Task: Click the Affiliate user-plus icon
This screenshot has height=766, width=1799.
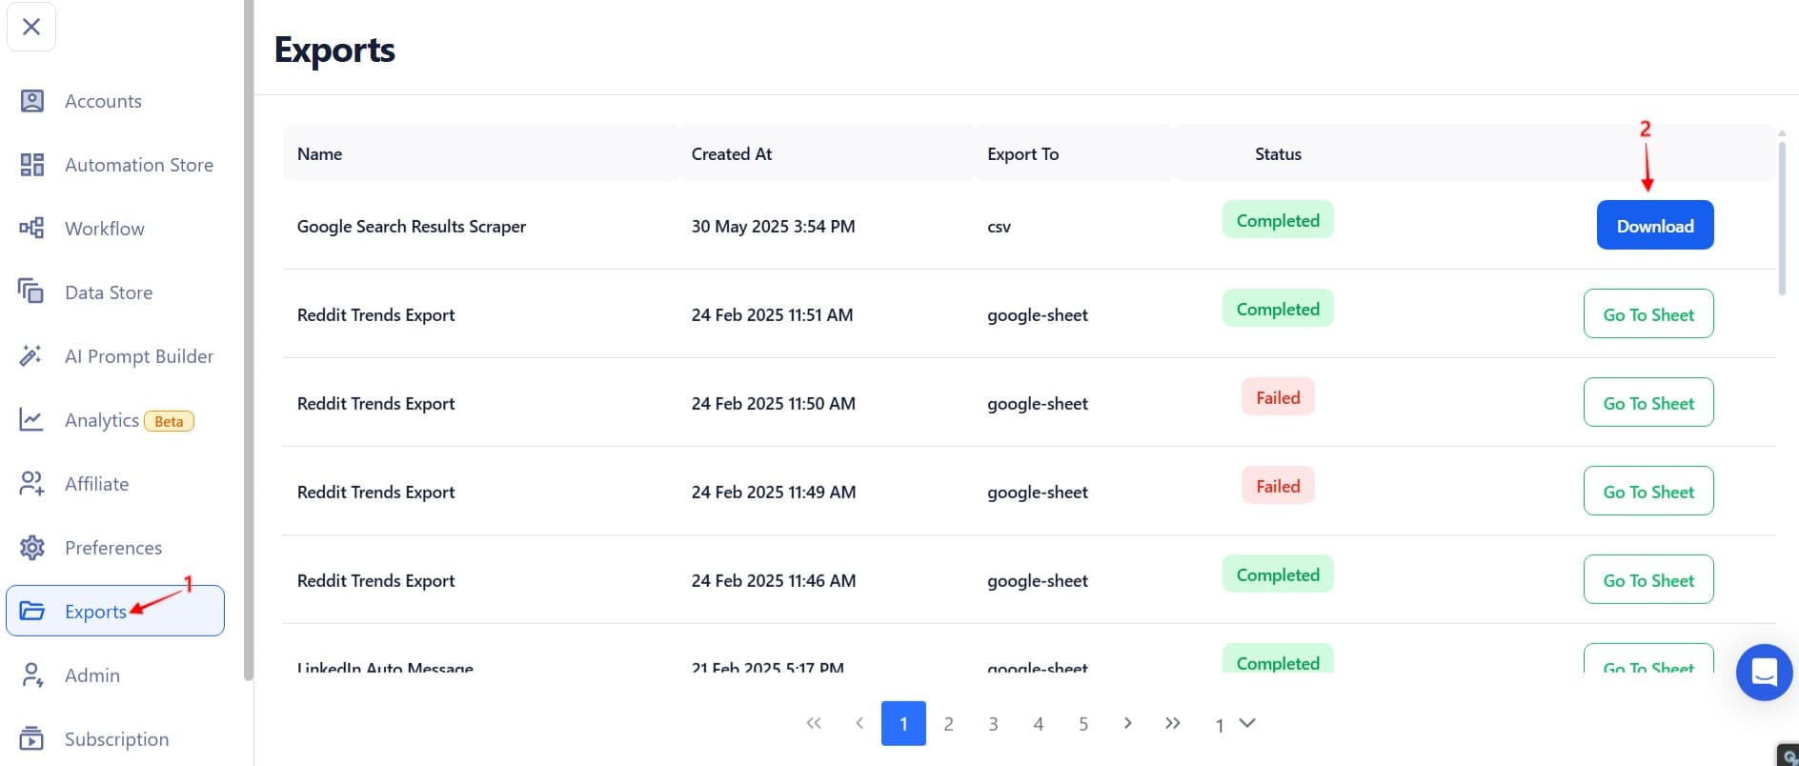Action: point(32,484)
